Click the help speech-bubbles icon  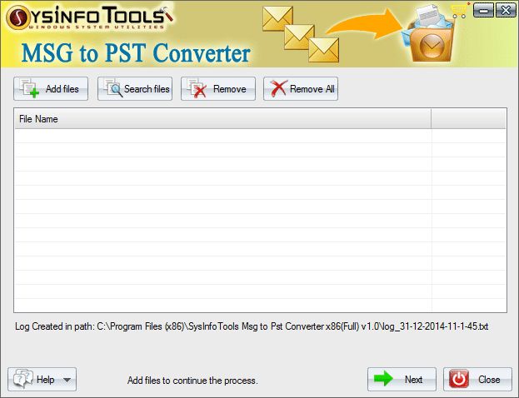pyautogui.click(x=23, y=379)
